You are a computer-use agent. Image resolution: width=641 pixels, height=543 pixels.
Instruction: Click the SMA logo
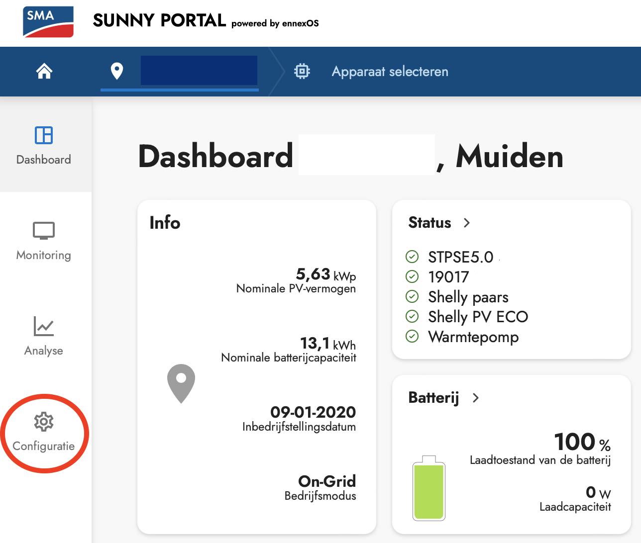pyautogui.click(x=48, y=22)
